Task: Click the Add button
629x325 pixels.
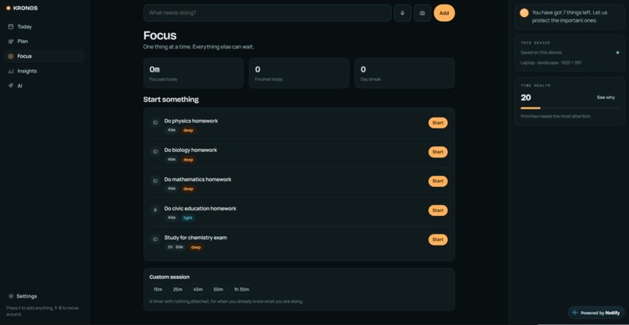Action: pyautogui.click(x=444, y=12)
